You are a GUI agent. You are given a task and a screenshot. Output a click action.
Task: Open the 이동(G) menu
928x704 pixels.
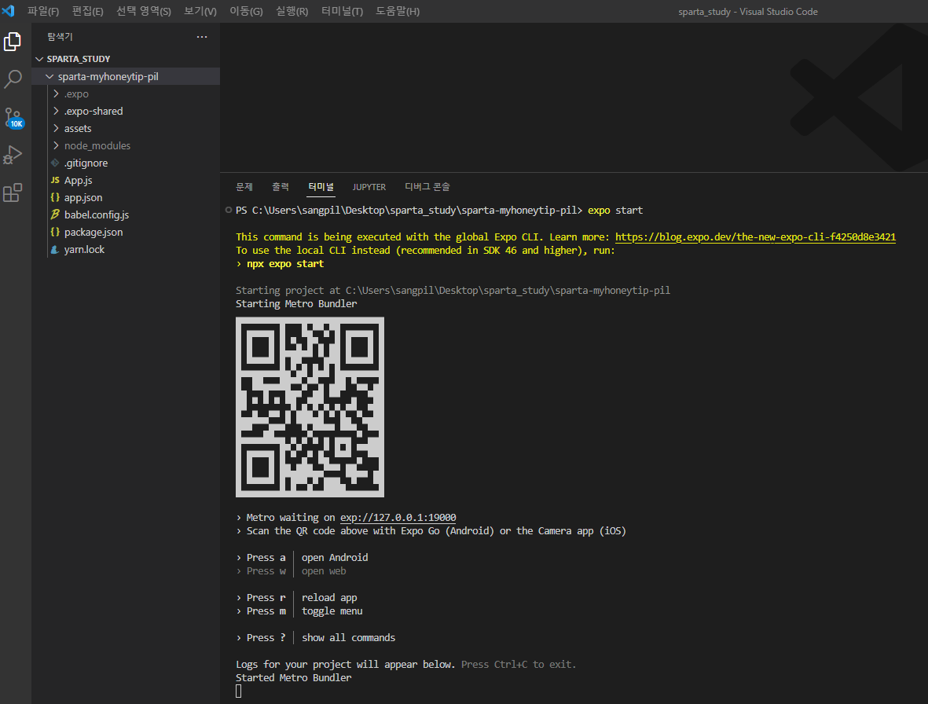tap(246, 11)
